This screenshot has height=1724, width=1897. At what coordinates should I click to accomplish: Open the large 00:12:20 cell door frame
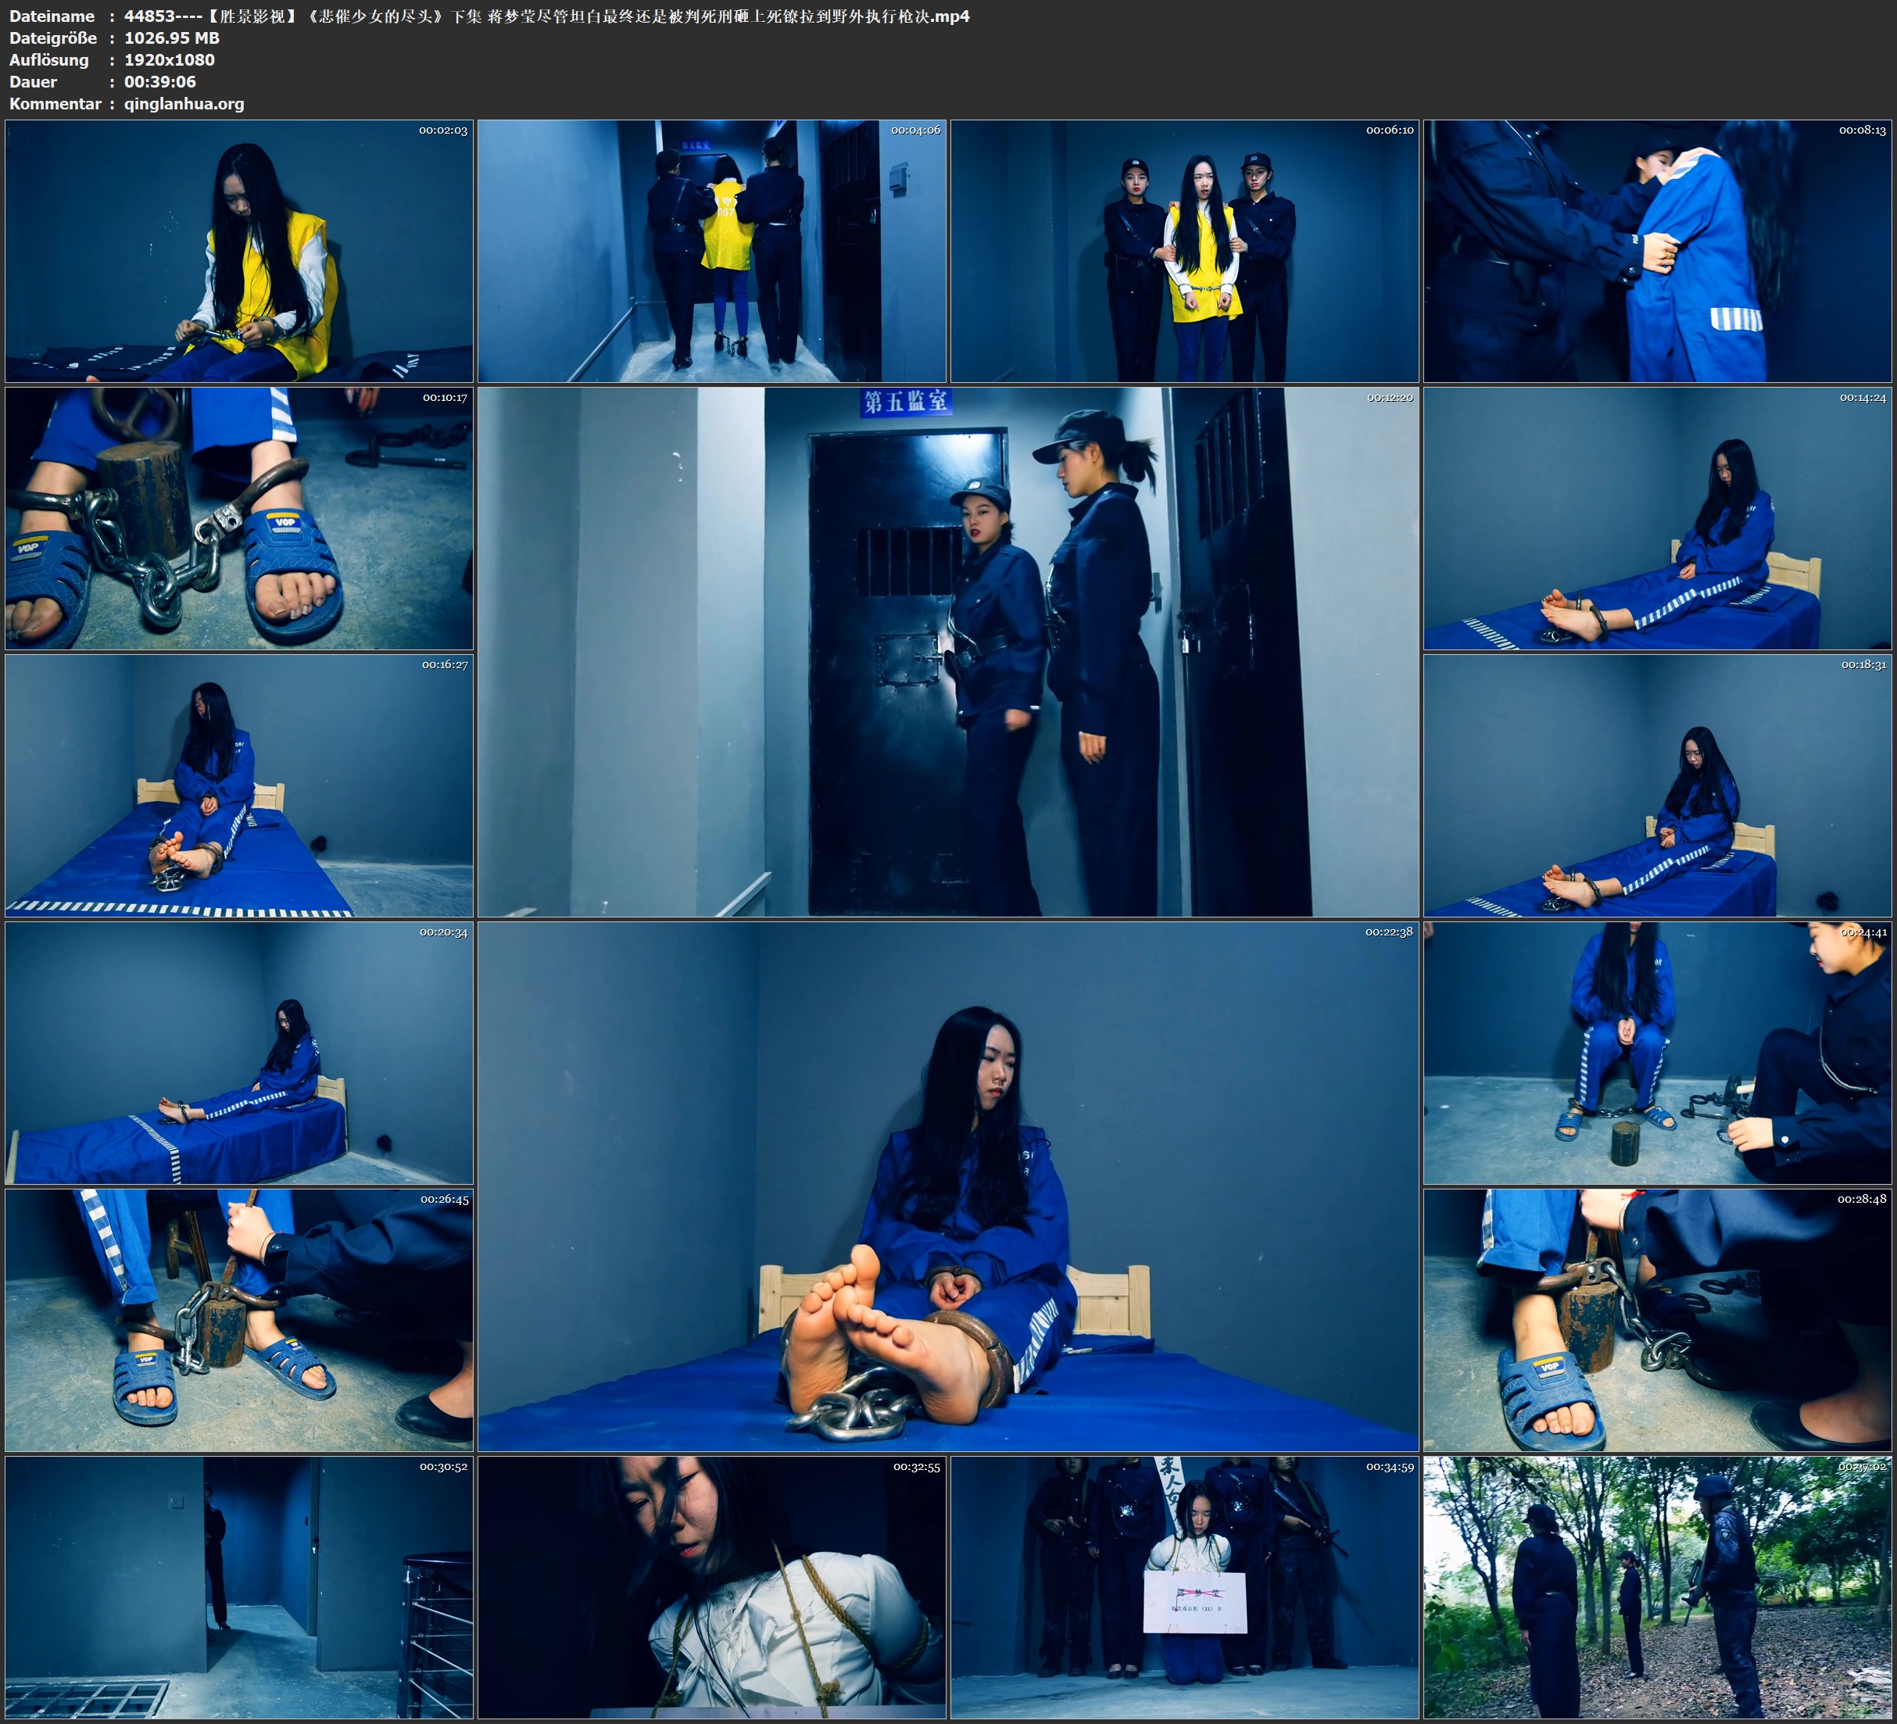(947, 652)
